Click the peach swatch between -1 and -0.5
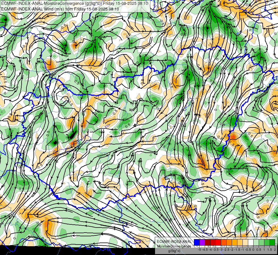 pyautogui.click(x=245, y=242)
